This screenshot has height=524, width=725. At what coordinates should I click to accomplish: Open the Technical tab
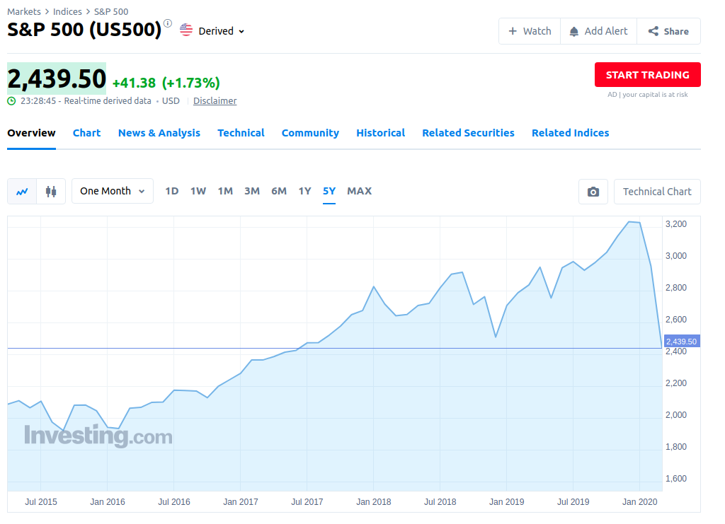pyautogui.click(x=241, y=133)
